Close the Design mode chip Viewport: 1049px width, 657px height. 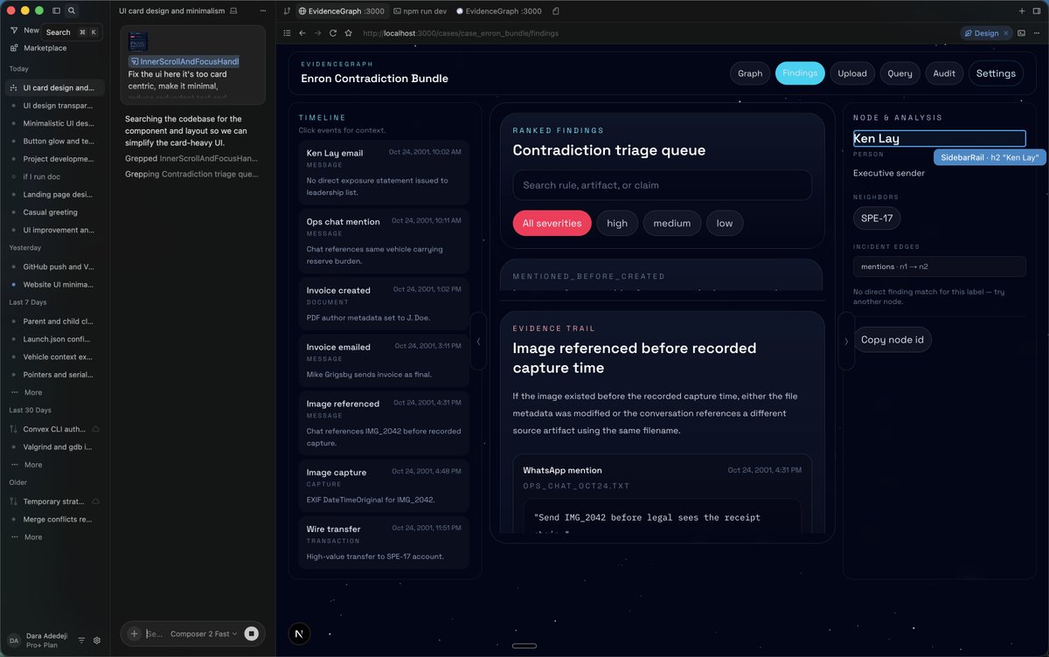coord(1005,33)
